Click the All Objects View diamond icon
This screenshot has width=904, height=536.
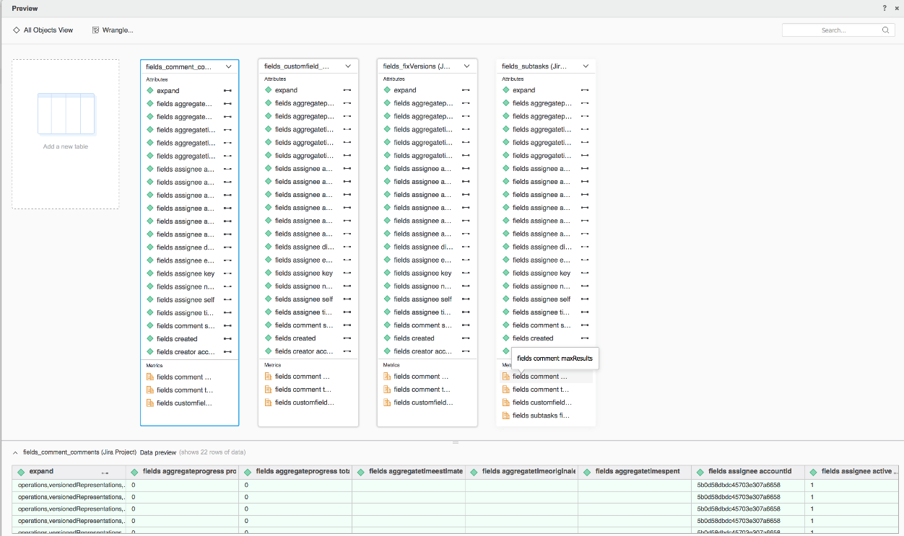pyautogui.click(x=17, y=30)
